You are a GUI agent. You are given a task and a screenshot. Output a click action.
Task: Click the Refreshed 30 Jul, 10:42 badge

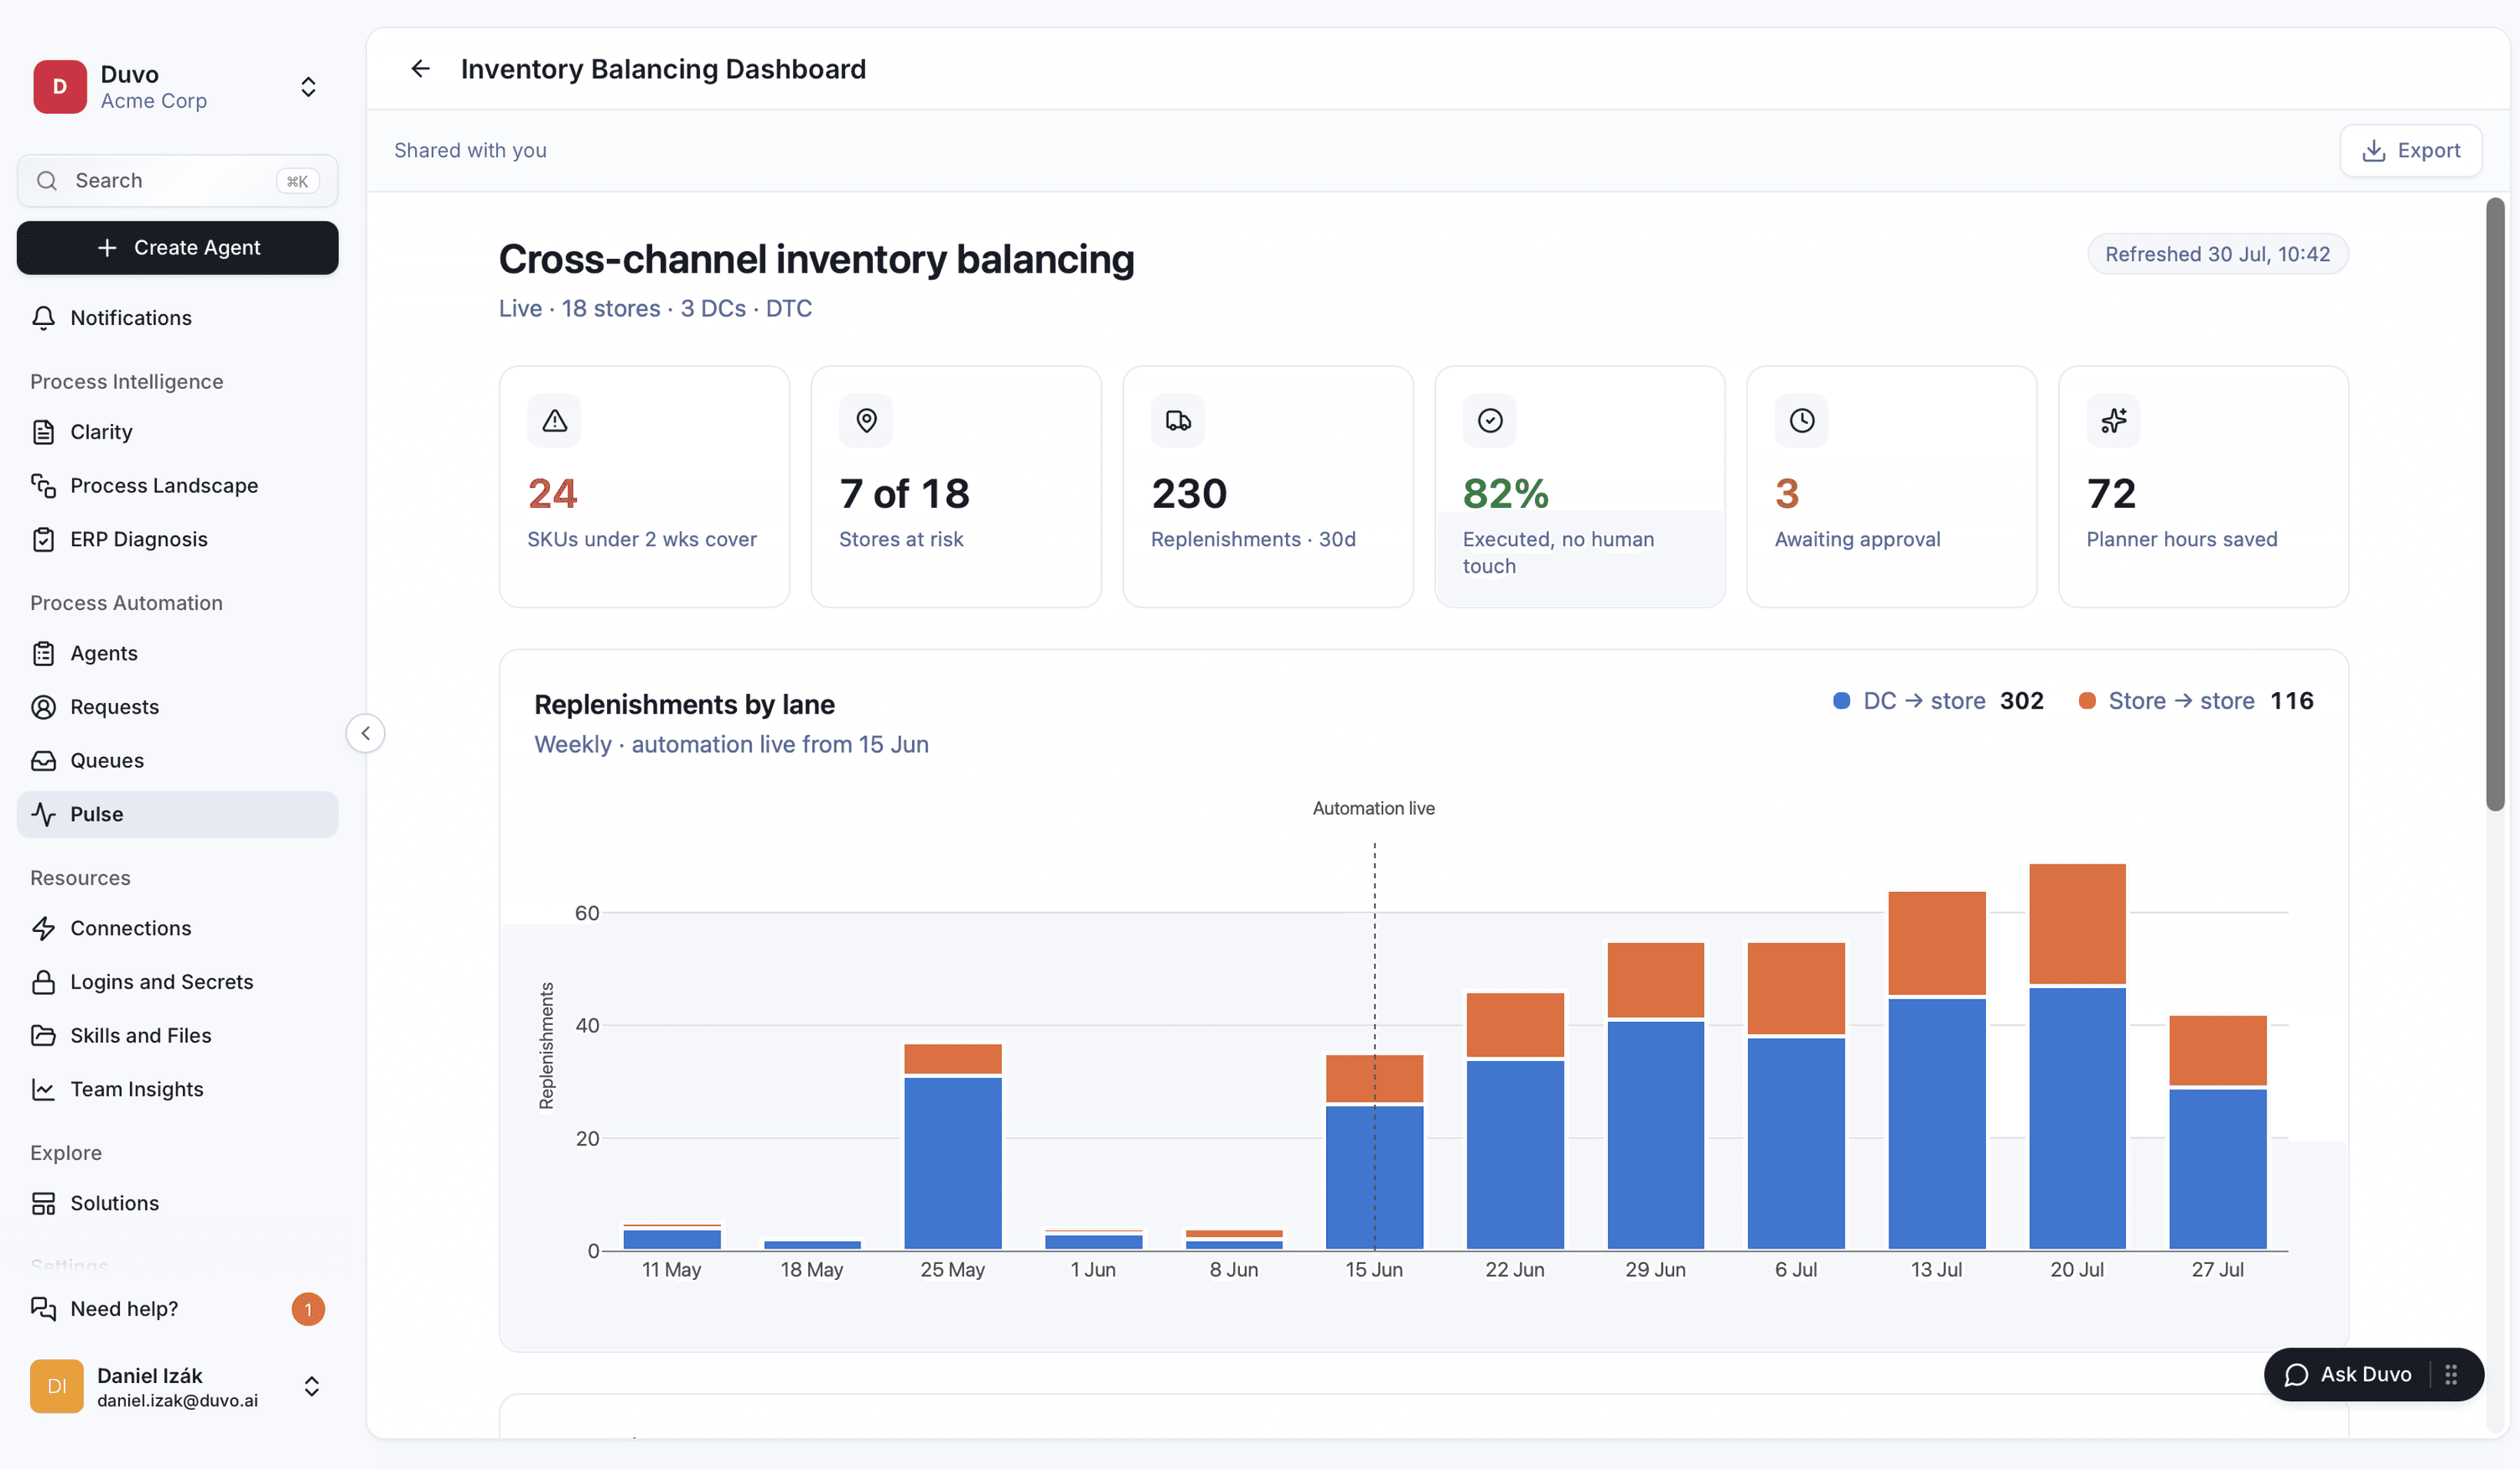point(2218,255)
